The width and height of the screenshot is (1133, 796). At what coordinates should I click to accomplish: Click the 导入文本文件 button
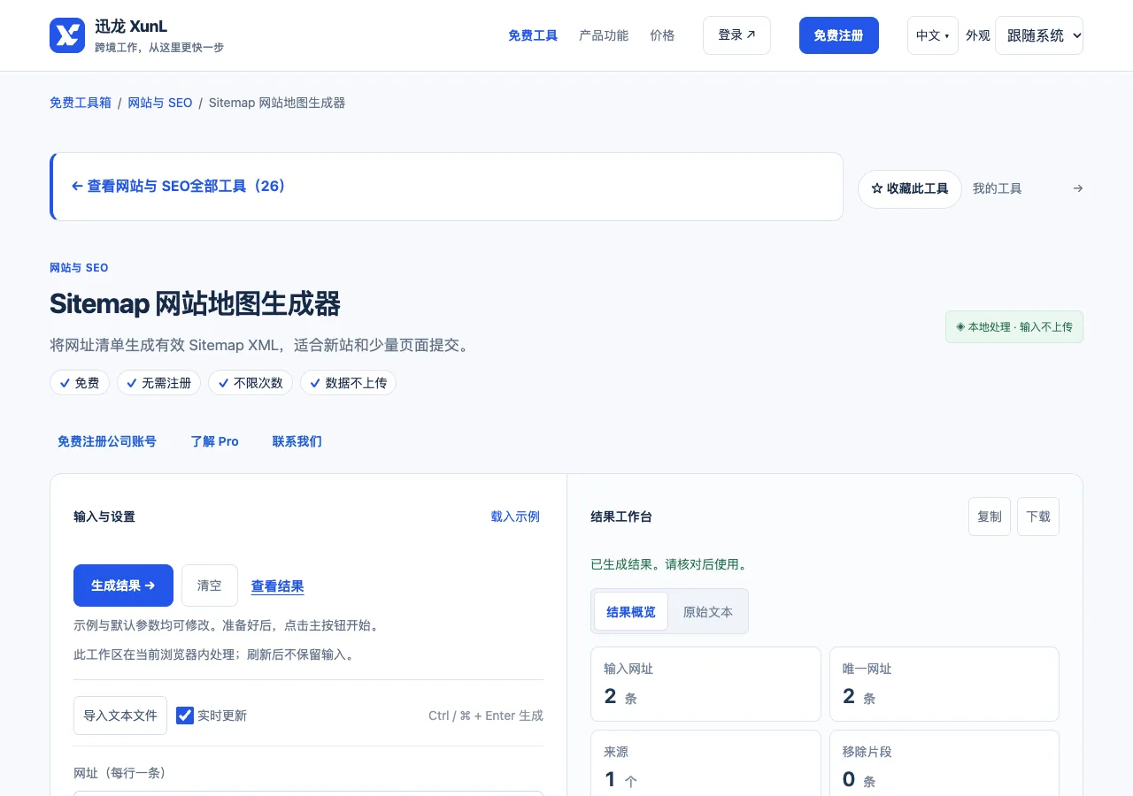pos(120,716)
